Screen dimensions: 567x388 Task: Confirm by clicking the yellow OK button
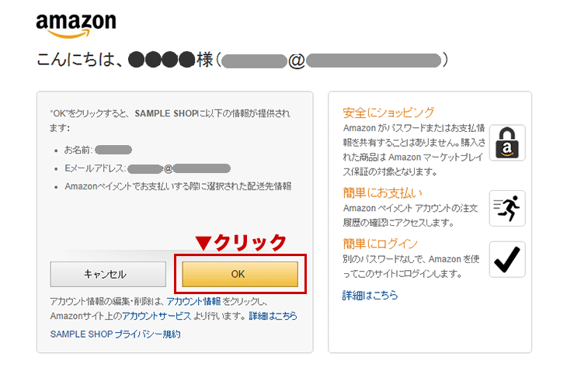click(240, 274)
